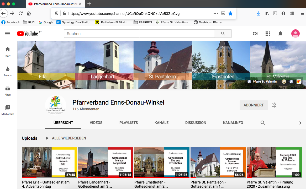Open the Firefox downloads panel
Viewport: 306px width, 189px height.
pyautogui.click(x=258, y=13)
